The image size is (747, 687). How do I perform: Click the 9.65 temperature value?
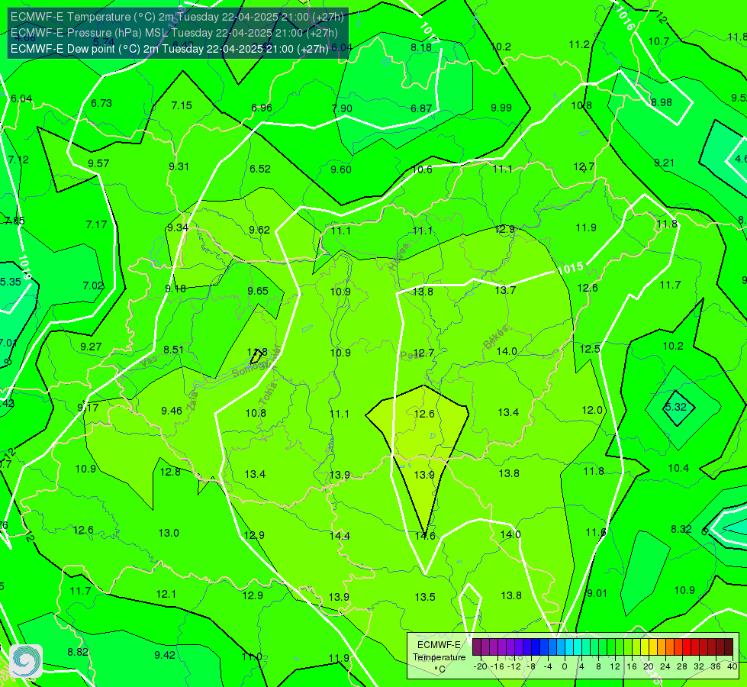click(258, 291)
